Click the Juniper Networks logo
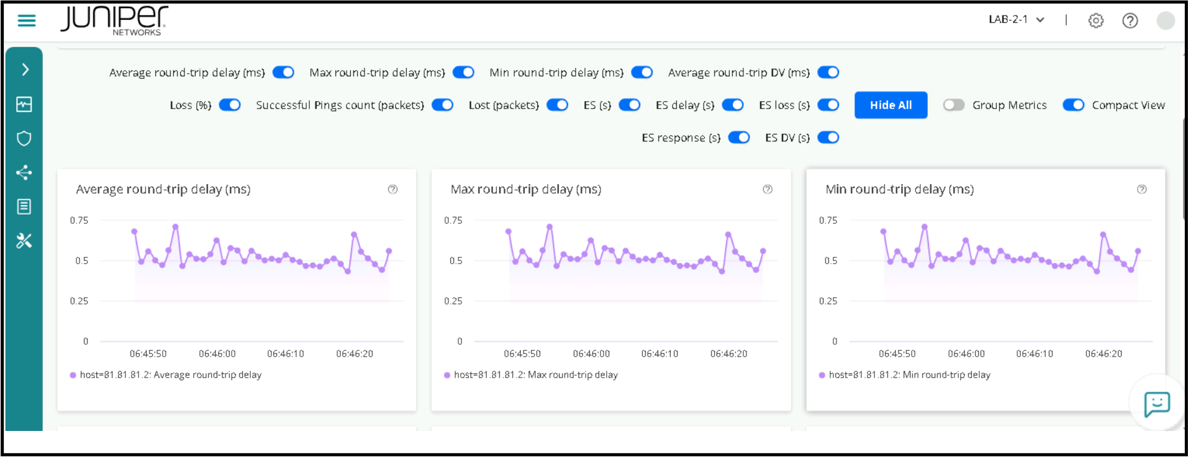The width and height of the screenshot is (1188, 457). [114, 20]
